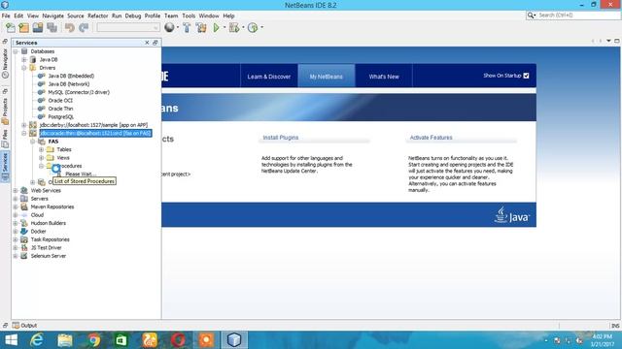Collapse the Databases tree node

click(16, 51)
